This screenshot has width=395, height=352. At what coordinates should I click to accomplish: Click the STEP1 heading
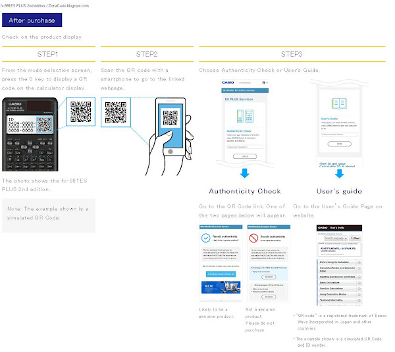[x=47, y=54]
